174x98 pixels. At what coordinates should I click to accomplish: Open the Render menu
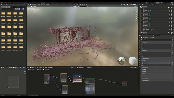click(x=8, y=3)
